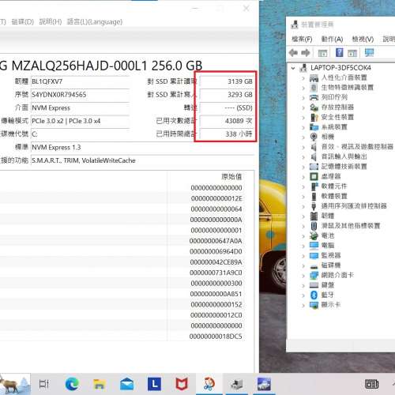
Task: Select the 生物特徵辨識裝置 tree label
Action: (348, 88)
